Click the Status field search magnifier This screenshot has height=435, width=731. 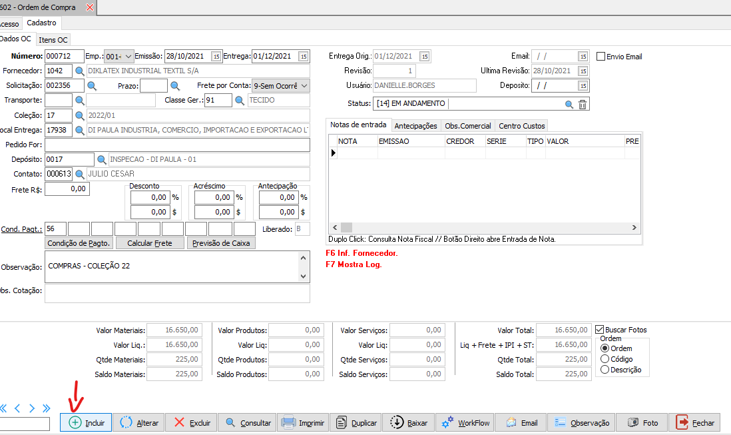pyautogui.click(x=569, y=104)
